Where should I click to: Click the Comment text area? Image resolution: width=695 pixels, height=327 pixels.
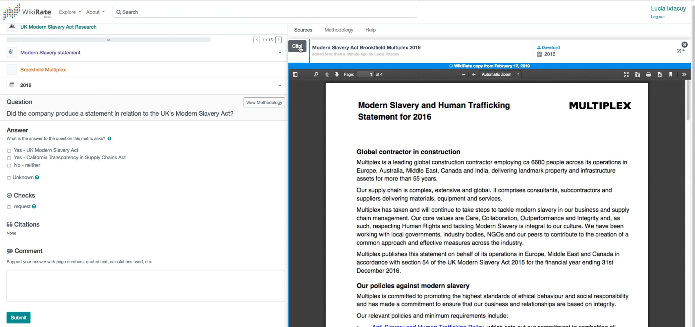click(x=146, y=286)
